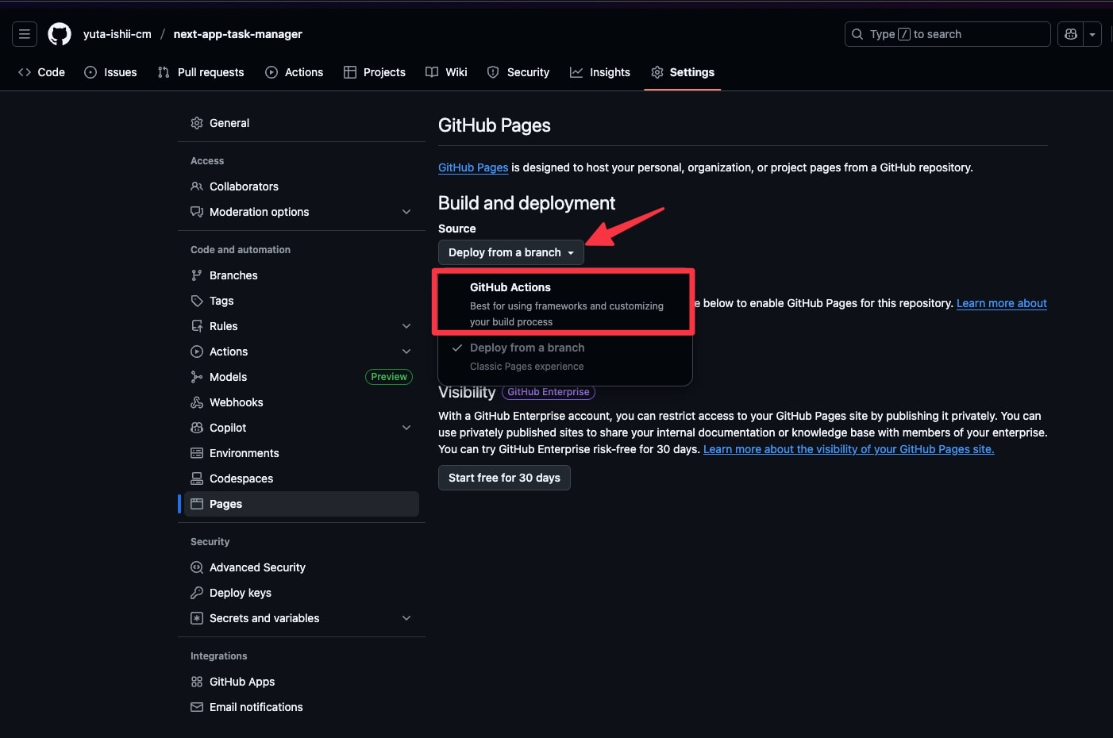1113x738 pixels.
Task: Click the Codespaces sidebar icon
Action: pos(197,479)
